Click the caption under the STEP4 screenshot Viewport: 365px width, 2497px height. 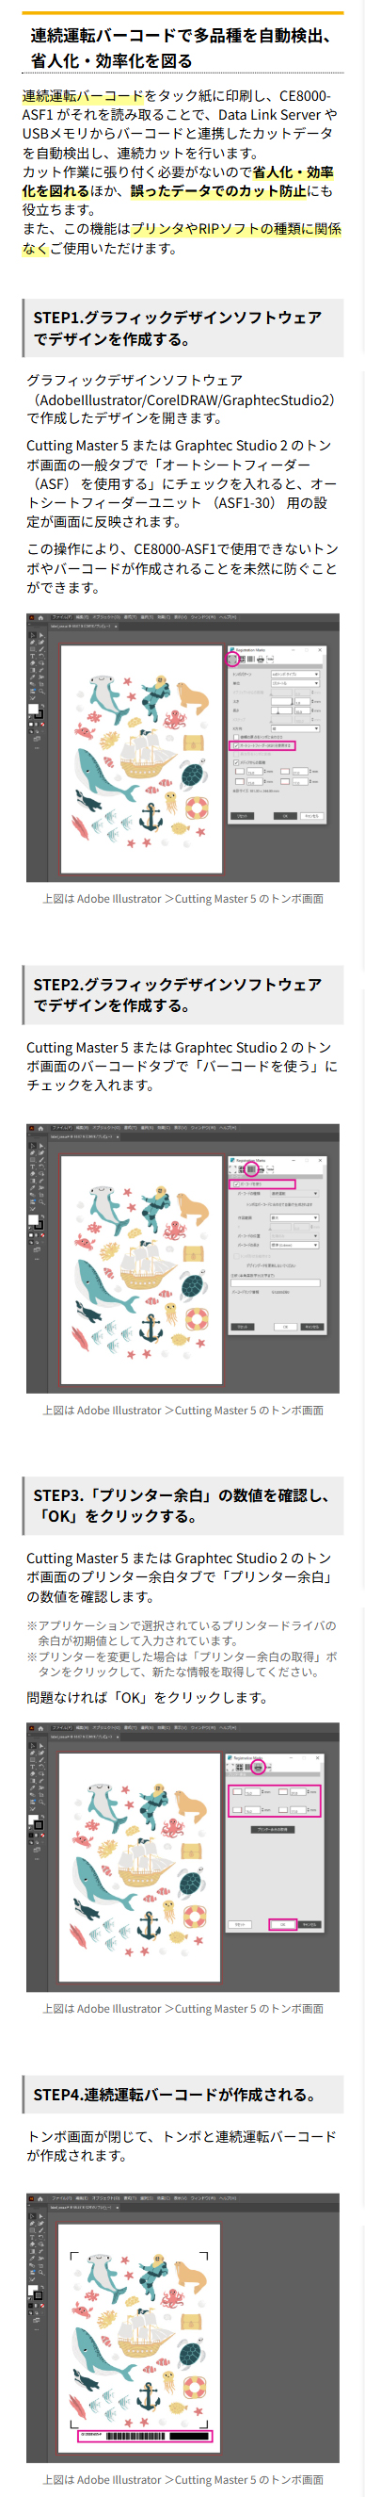tap(183, 2478)
